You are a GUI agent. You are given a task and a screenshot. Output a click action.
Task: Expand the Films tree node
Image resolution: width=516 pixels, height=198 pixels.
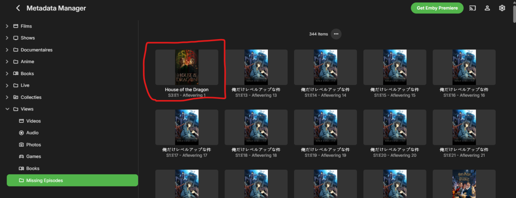(7, 26)
